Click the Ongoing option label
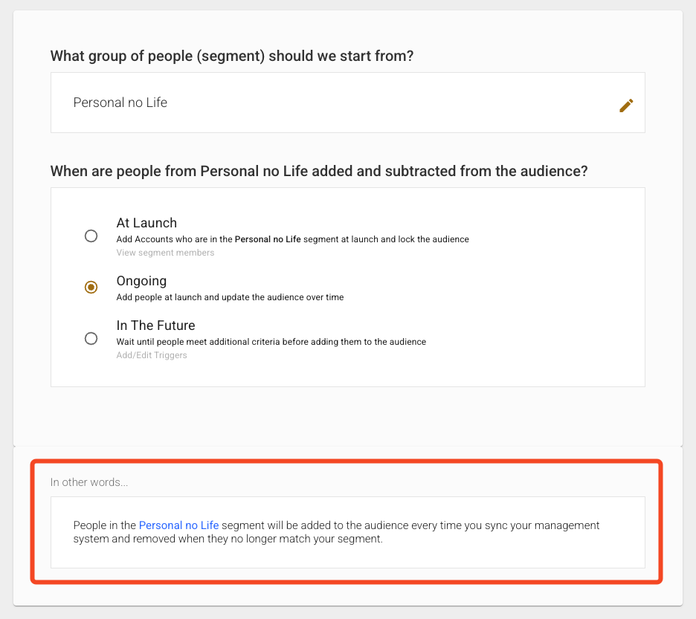The width and height of the screenshot is (696, 619). 141,281
